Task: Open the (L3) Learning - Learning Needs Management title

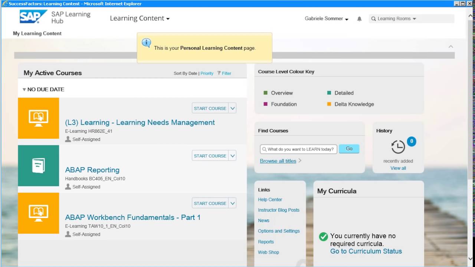Action: (140, 122)
